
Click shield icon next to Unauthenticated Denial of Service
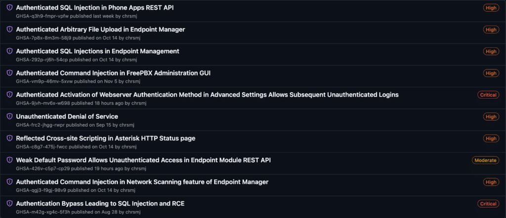pos(9,116)
